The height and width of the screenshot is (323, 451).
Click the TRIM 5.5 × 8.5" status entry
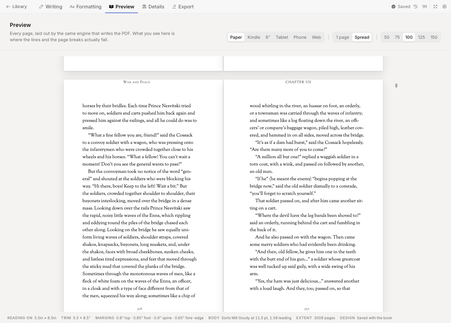(76, 318)
